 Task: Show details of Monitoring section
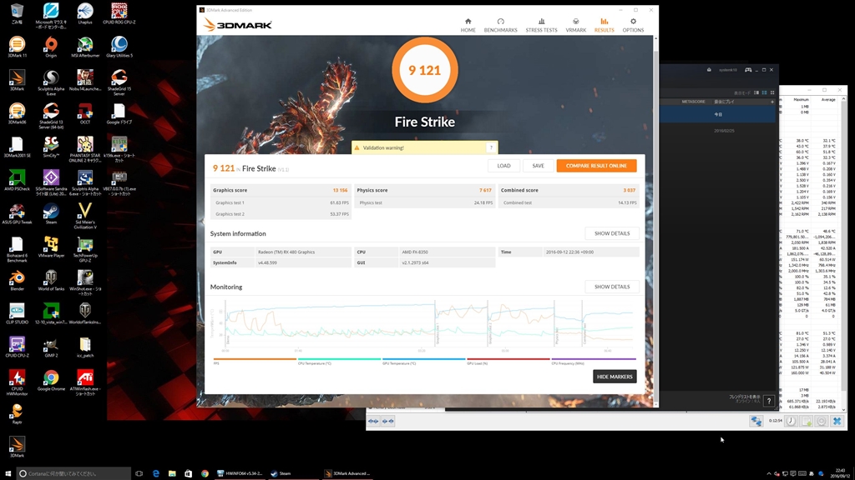pos(612,287)
